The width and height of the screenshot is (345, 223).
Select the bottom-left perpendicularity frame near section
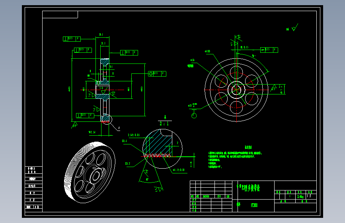pyautogui.click(x=85, y=115)
